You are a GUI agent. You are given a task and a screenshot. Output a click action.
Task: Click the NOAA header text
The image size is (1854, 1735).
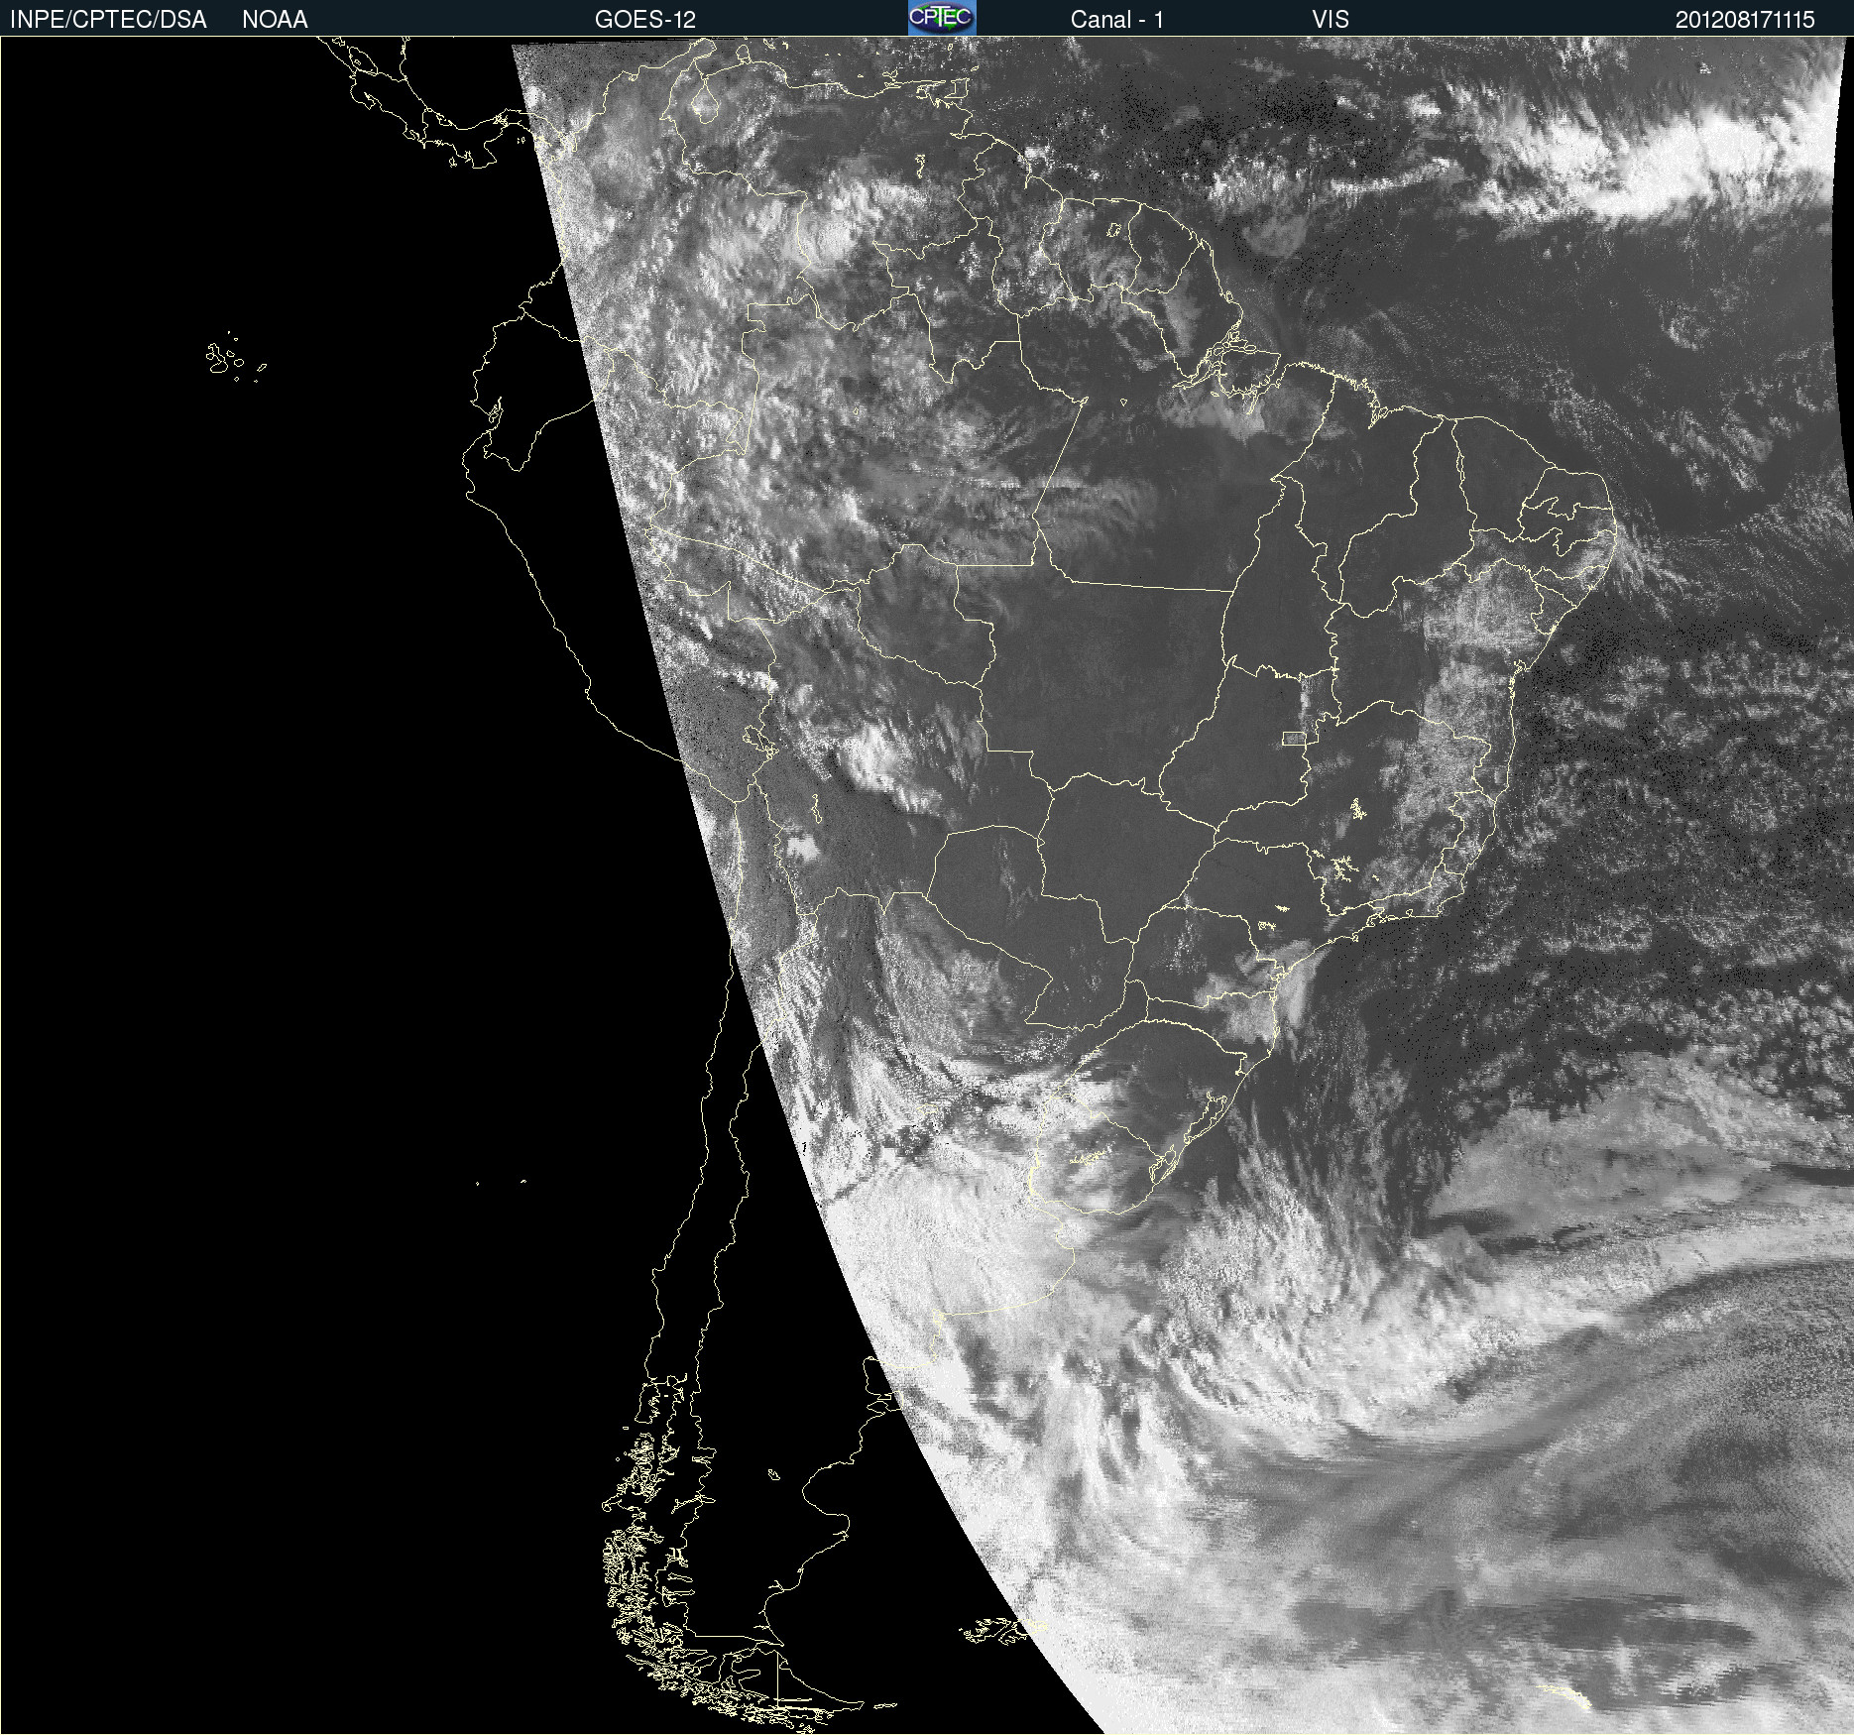point(275,20)
